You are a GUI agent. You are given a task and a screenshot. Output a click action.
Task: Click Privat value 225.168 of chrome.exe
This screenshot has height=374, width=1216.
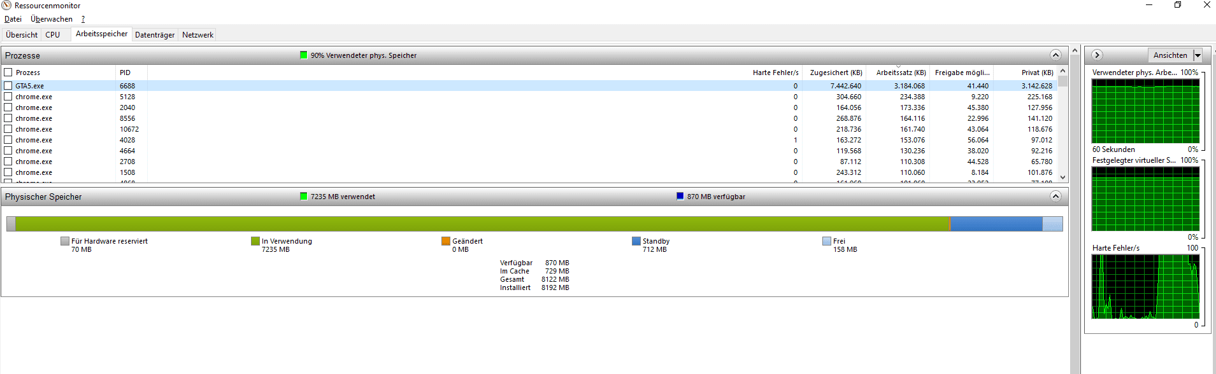pos(1040,97)
